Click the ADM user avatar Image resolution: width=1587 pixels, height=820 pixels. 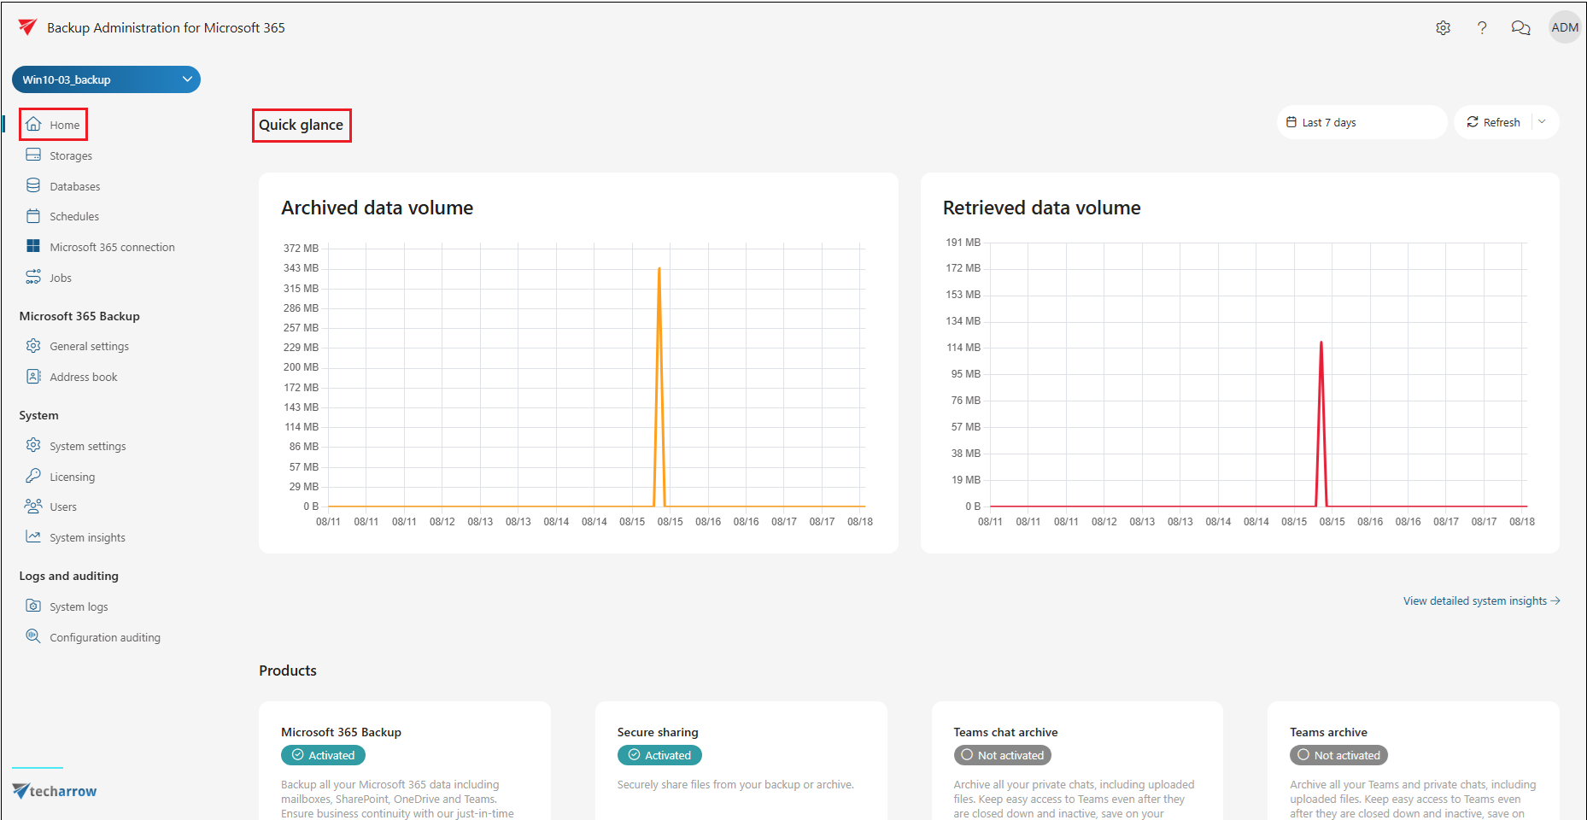click(x=1564, y=28)
